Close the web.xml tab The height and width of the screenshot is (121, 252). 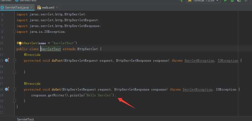click(x=57, y=7)
